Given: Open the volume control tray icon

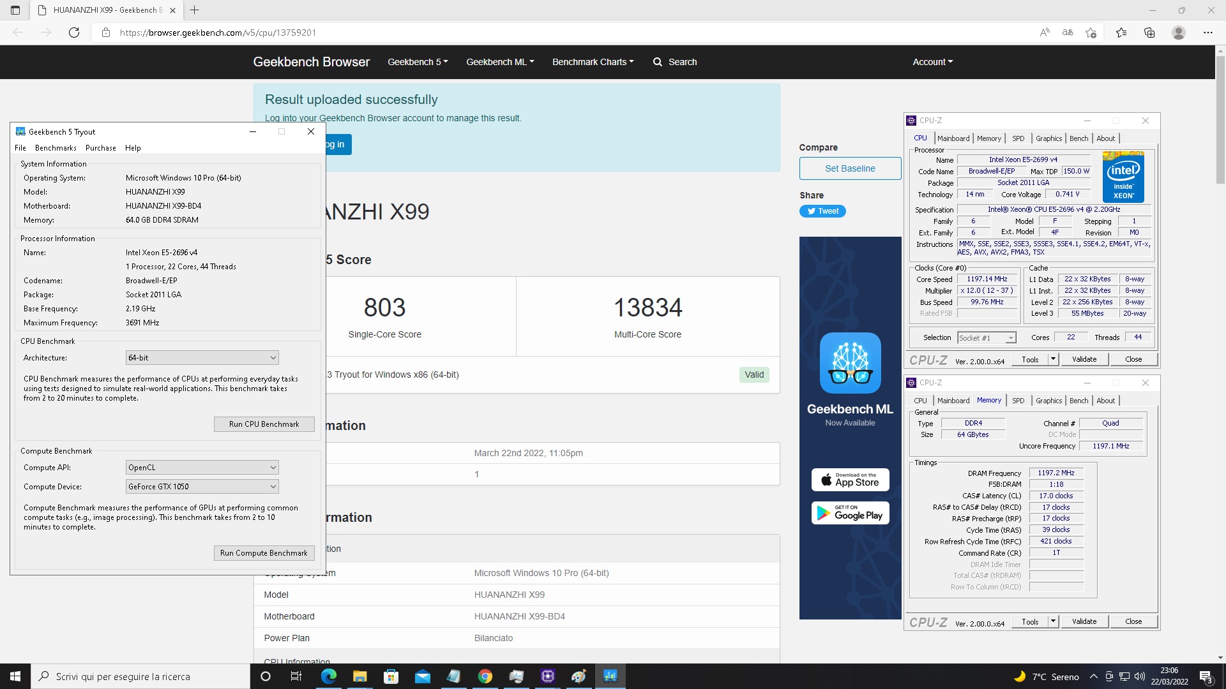Looking at the screenshot, I should click(1140, 676).
